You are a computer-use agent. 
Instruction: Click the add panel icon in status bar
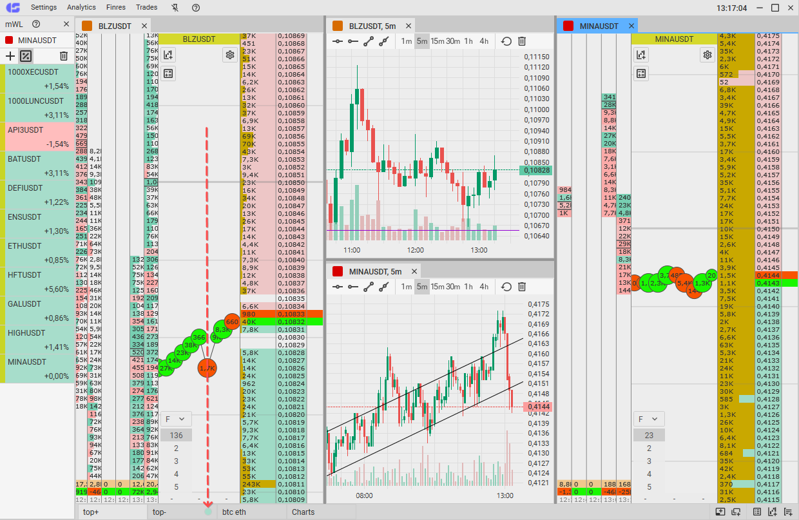tap(720, 512)
